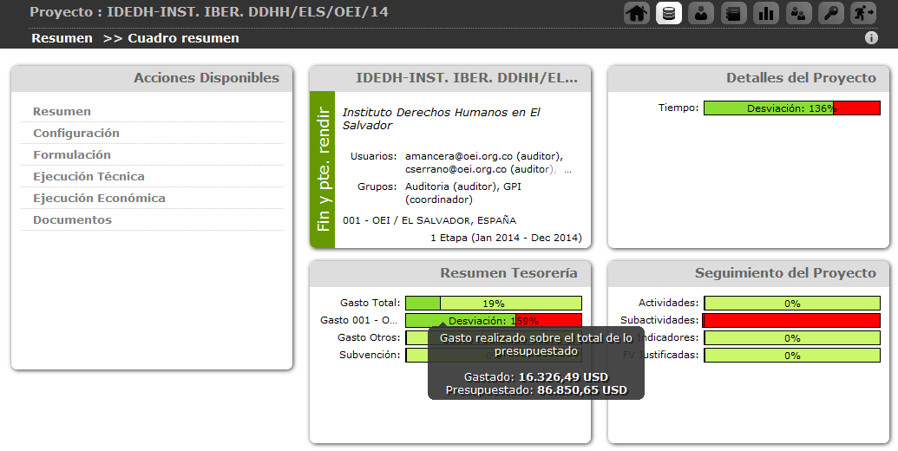This screenshot has width=898, height=451.
Task: Open the database/projects stack icon
Action: [x=669, y=13]
